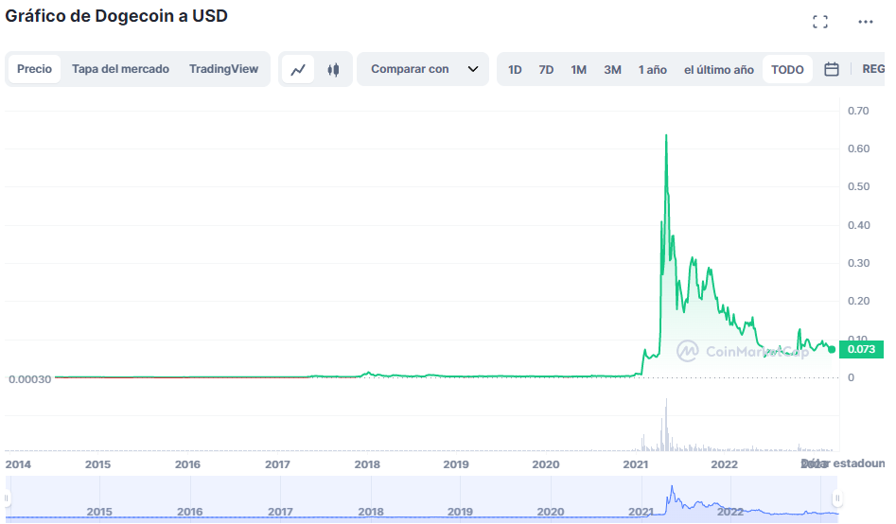Choose the 3M time range

[x=612, y=69]
